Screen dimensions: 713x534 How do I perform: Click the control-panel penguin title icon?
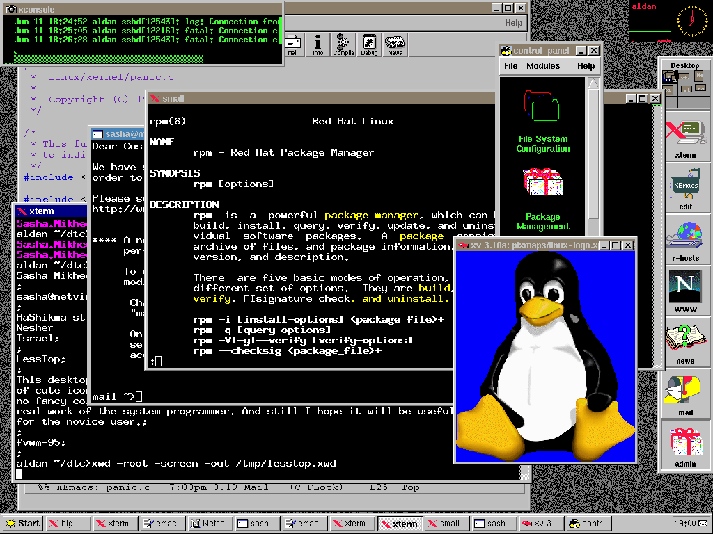click(506, 50)
